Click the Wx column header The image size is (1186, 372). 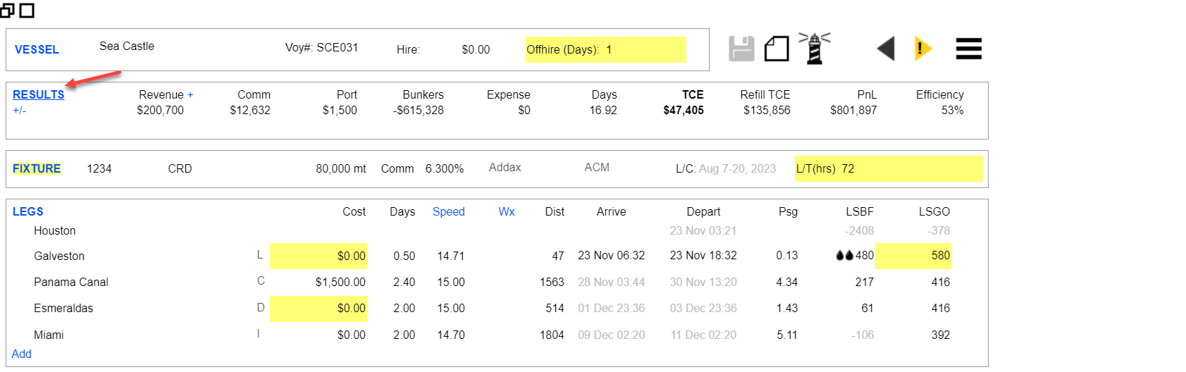(x=506, y=211)
